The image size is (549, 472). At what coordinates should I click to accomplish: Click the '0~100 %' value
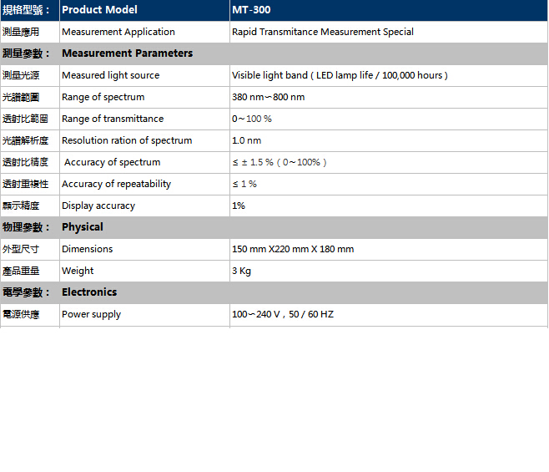tap(252, 119)
